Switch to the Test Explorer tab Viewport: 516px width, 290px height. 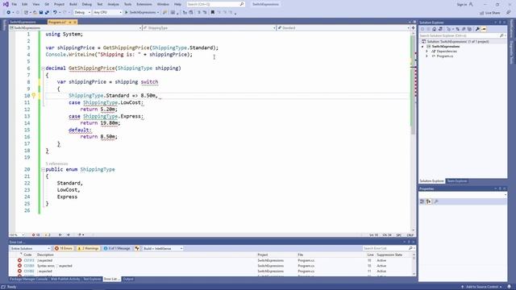(x=92, y=280)
